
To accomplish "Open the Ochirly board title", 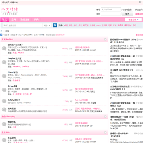I will (x=14, y=100).
